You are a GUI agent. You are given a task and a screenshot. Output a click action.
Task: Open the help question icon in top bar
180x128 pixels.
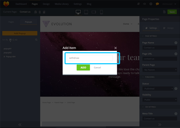tap(151, 4)
